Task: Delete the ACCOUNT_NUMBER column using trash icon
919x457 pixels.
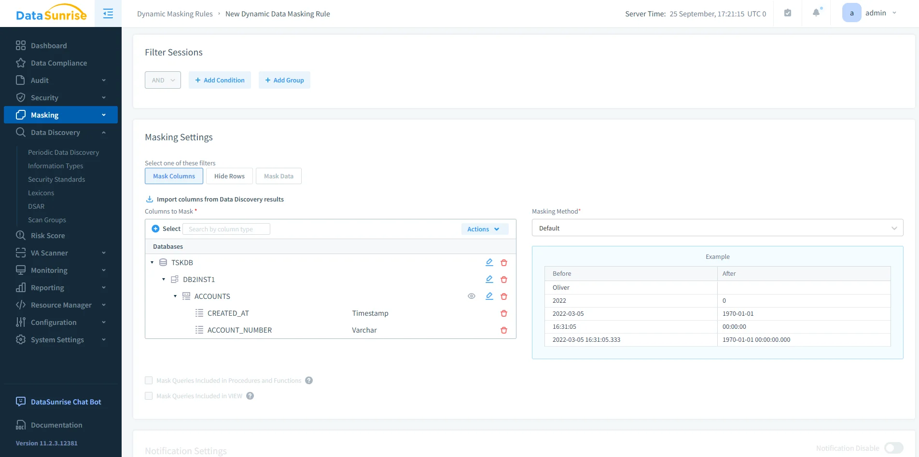Action: 503,330
